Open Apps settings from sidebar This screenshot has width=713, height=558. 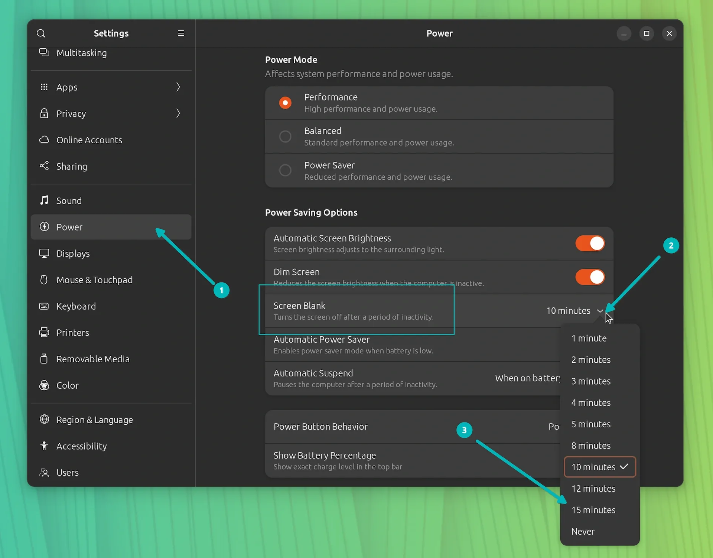coord(111,87)
